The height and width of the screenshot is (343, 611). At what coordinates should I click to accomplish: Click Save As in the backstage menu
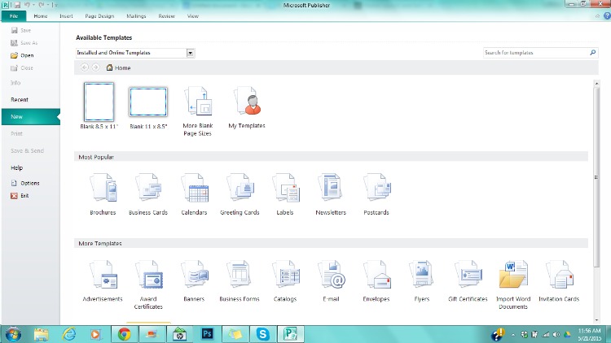tap(24, 43)
